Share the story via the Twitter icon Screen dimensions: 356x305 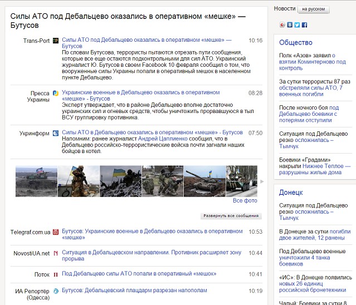[x=297, y=25]
